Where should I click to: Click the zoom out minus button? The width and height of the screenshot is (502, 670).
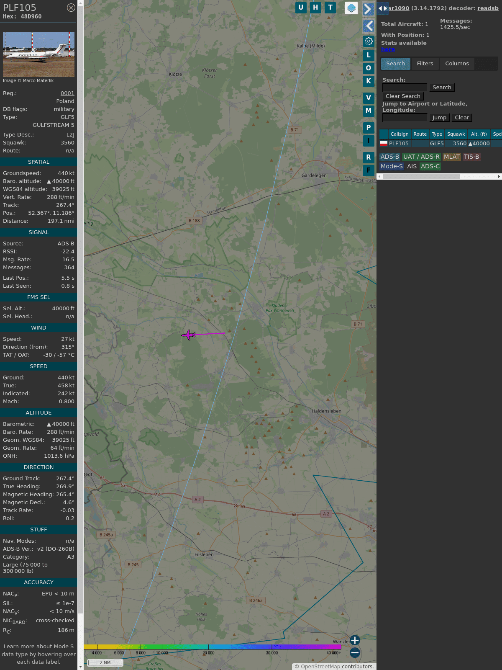(355, 652)
